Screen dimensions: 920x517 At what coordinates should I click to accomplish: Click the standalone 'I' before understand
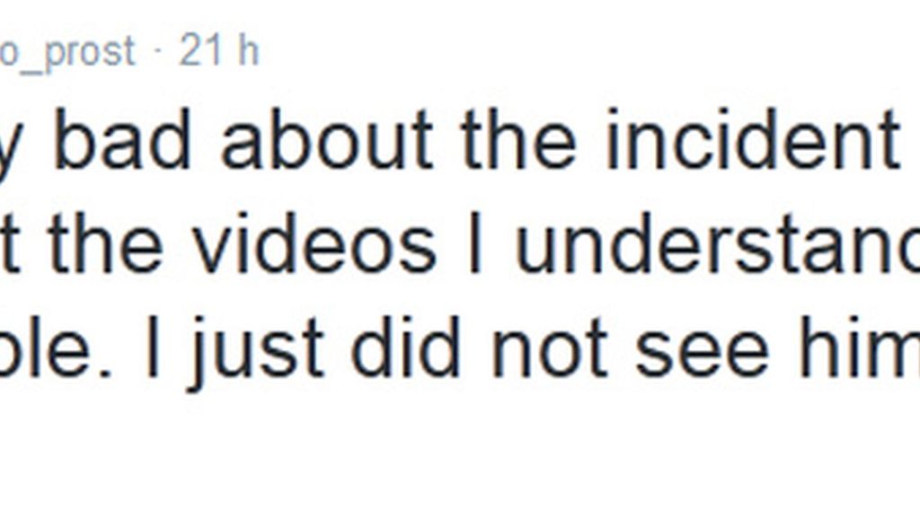click(x=476, y=243)
